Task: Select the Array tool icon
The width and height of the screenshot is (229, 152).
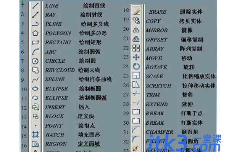Action: (136, 48)
